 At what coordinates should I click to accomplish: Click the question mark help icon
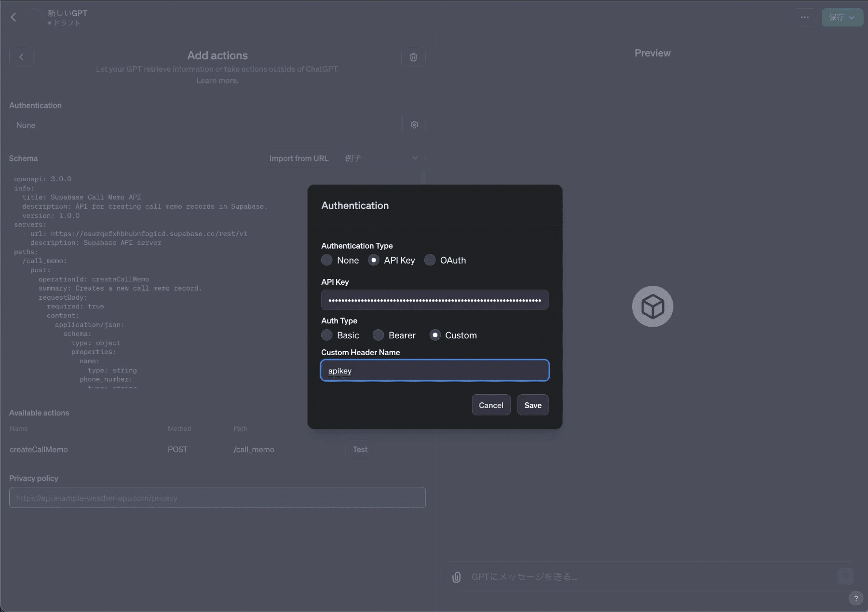pyautogui.click(x=855, y=598)
